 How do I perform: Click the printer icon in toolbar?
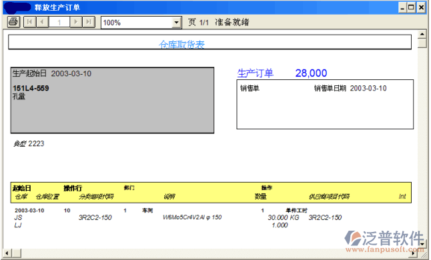pyautogui.click(x=14, y=22)
